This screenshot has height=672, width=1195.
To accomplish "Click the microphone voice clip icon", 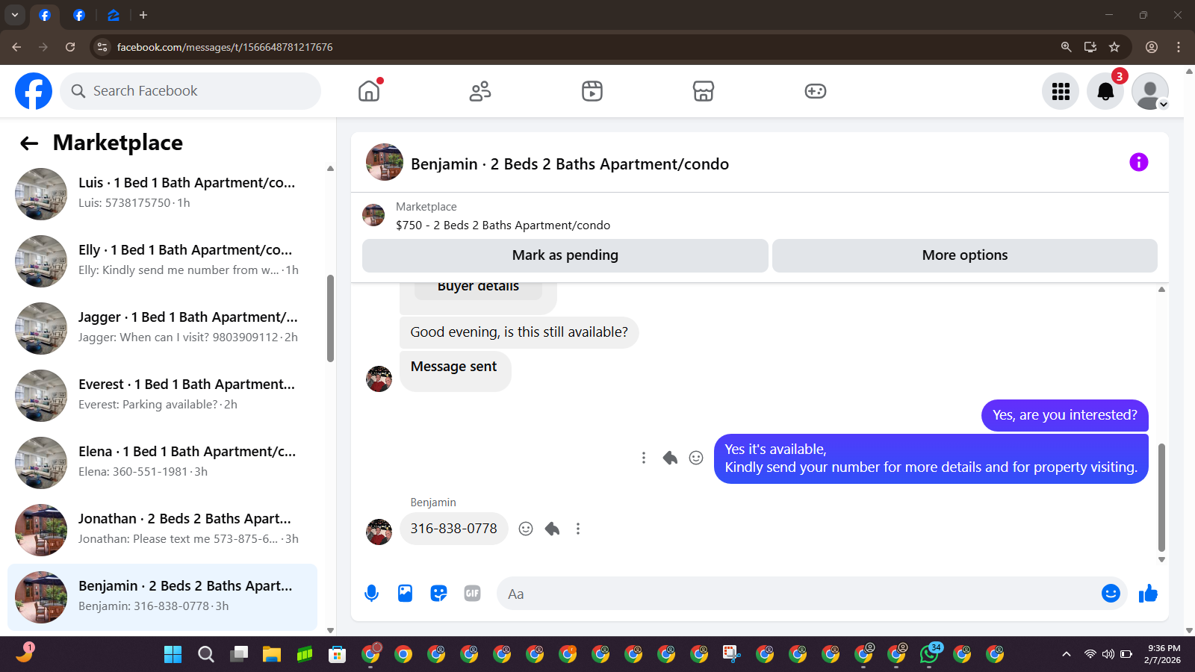I will pyautogui.click(x=371, y=594).
